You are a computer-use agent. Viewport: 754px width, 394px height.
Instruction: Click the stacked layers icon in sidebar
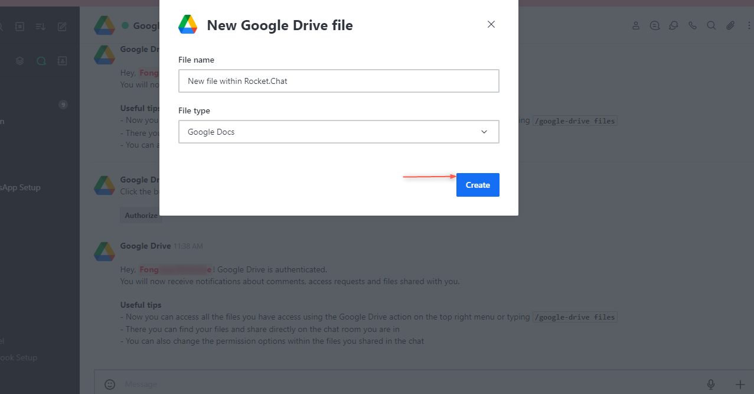tap(19, 61)
